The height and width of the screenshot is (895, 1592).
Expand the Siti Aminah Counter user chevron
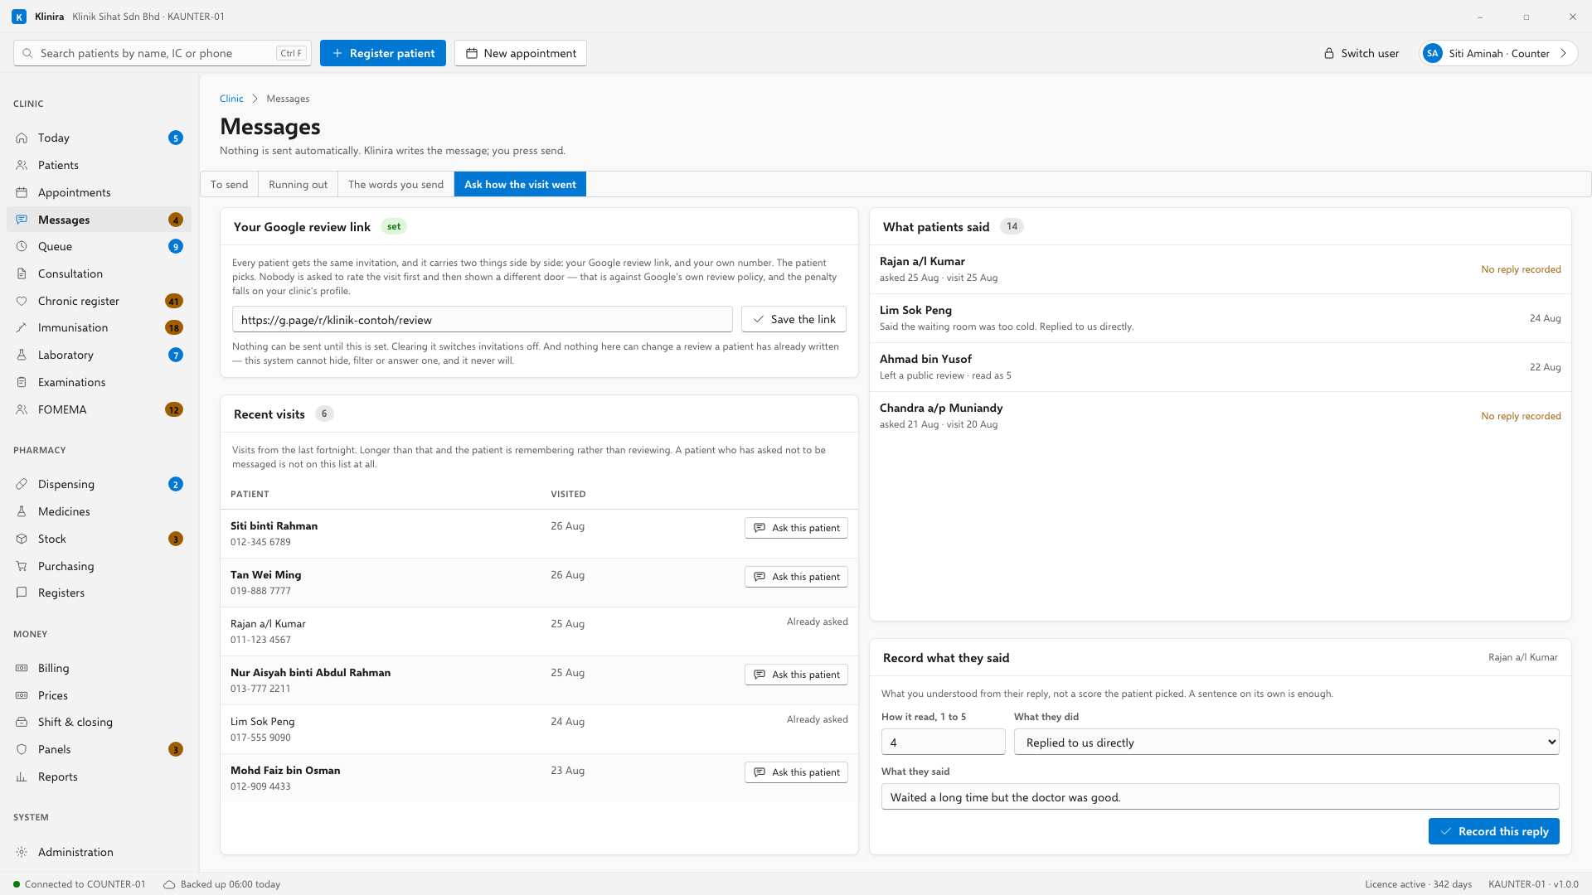point(1564,53)
